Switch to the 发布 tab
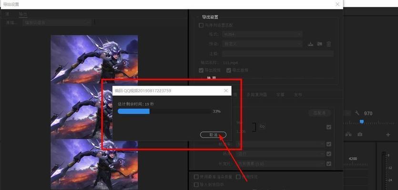398x190 pixels. (x=298, y=95)
